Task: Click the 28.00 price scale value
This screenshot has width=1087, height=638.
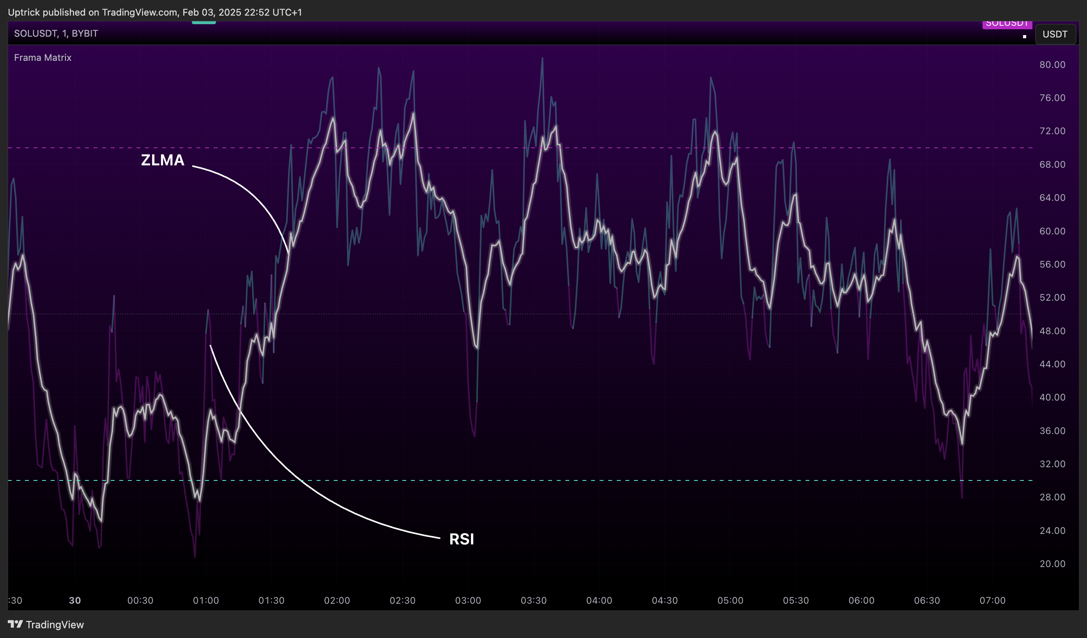Action: point(1052,497)
